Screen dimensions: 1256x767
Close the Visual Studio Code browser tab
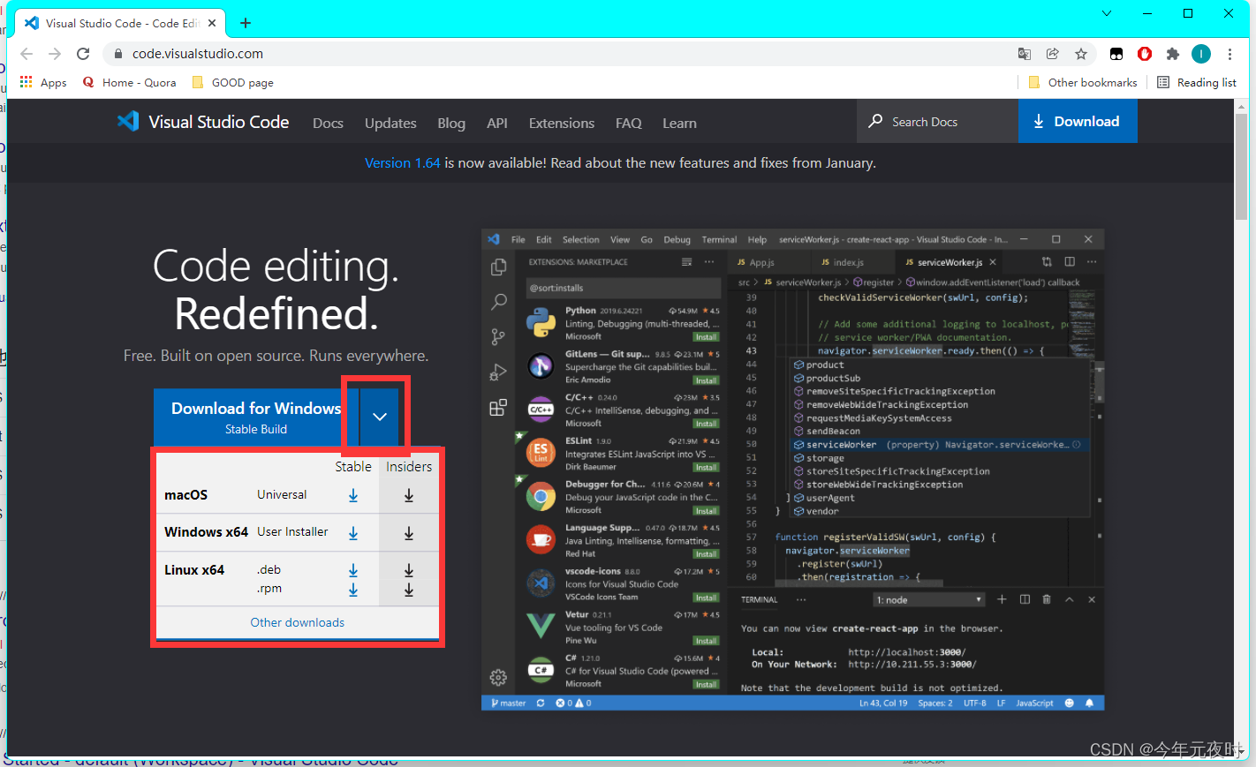pyautogui.click(x=213, y=23)
